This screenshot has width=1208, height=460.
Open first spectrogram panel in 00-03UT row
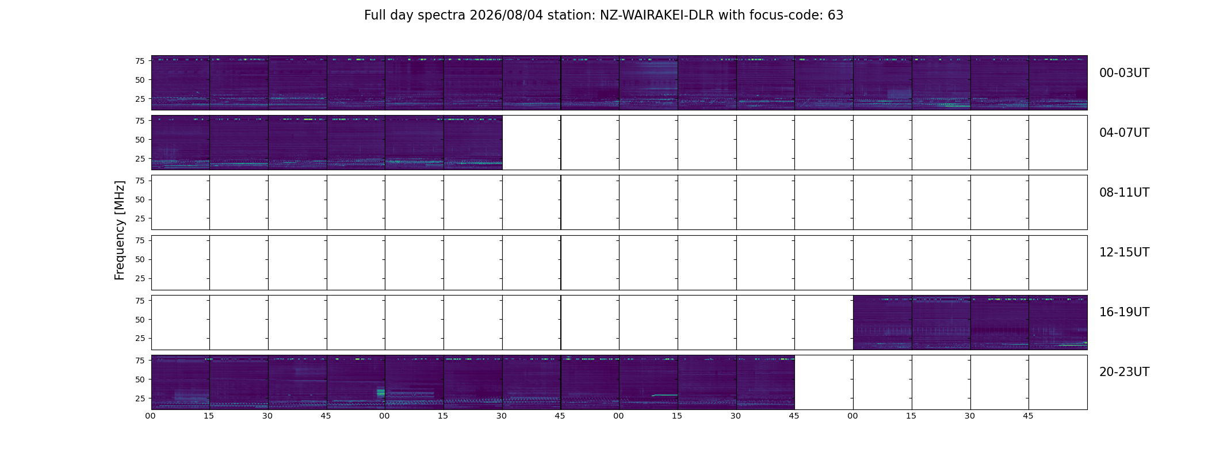point(181,83)
